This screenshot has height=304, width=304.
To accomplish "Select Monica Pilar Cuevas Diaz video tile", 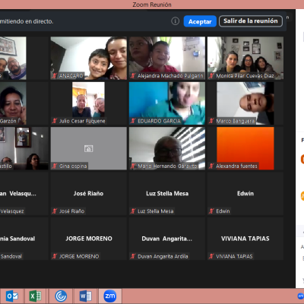I will 245,58.
